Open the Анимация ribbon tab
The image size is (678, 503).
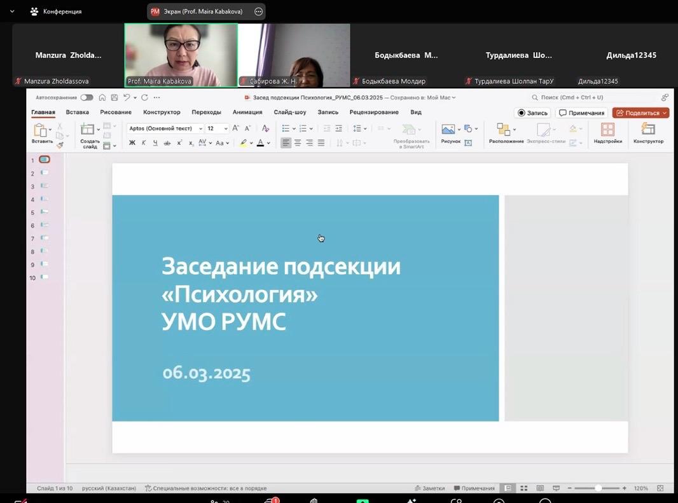pos(247,112)
